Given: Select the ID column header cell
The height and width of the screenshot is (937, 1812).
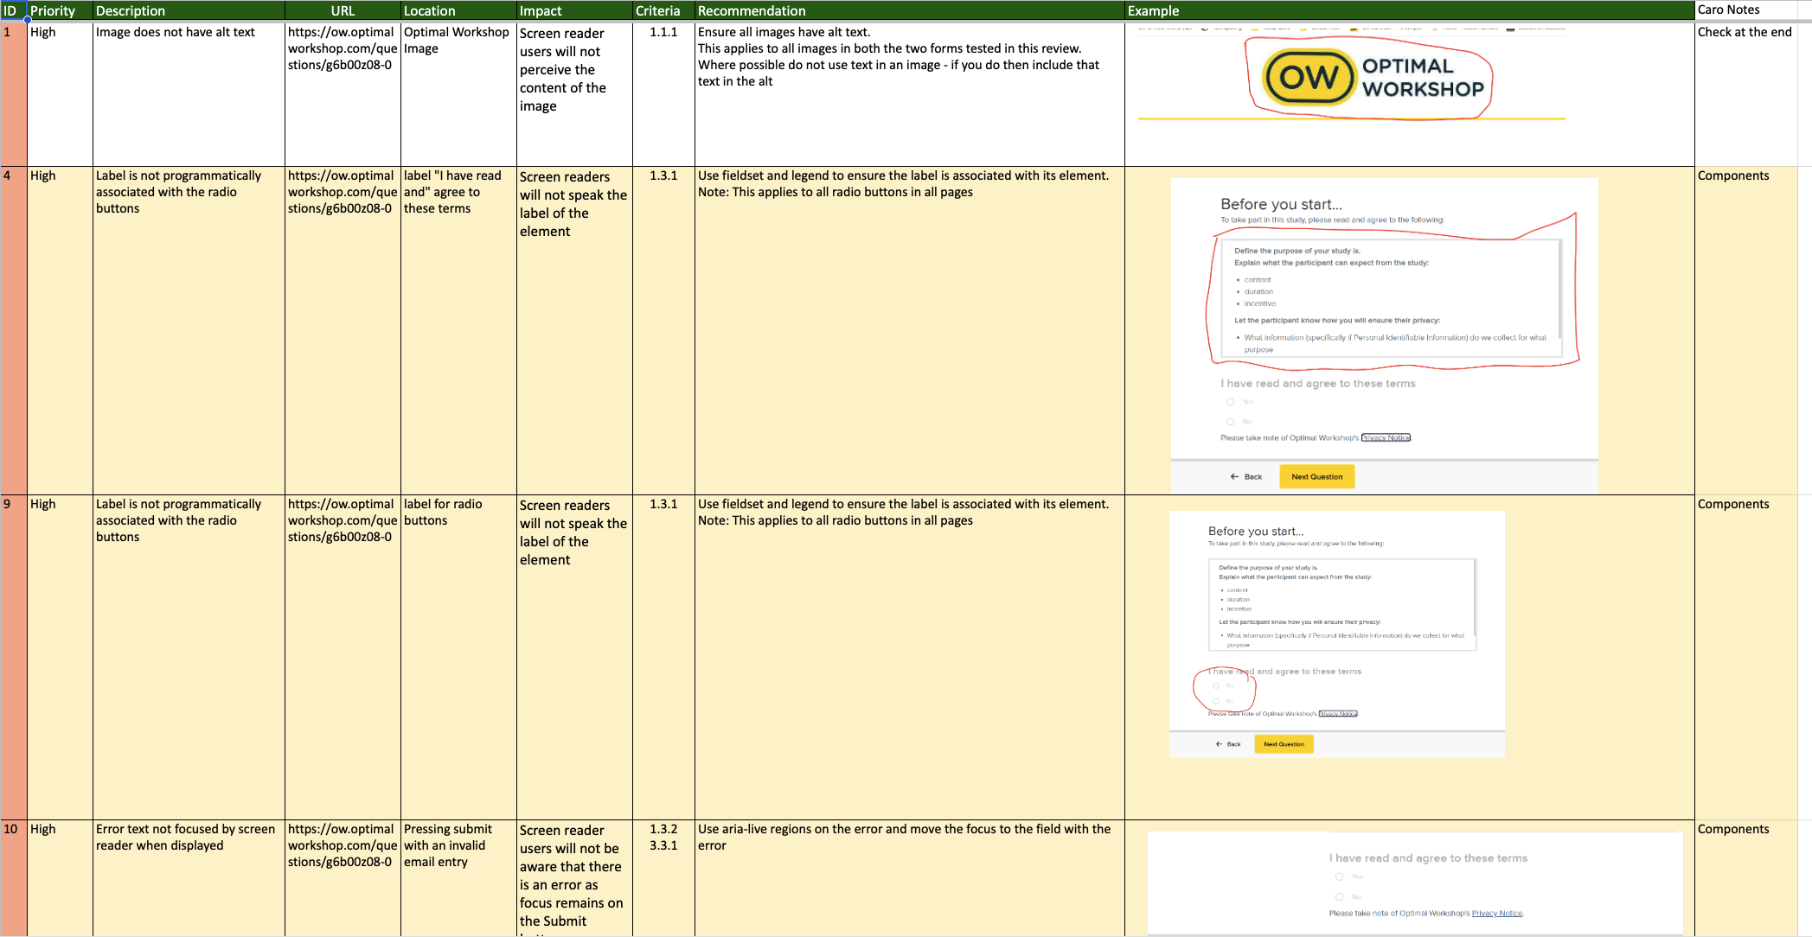Looking at the screenshot, I should click(x=14, y=10).
